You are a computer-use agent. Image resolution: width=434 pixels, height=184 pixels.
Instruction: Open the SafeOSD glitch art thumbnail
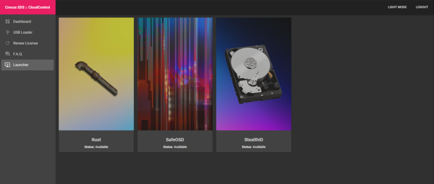point(175,74)
